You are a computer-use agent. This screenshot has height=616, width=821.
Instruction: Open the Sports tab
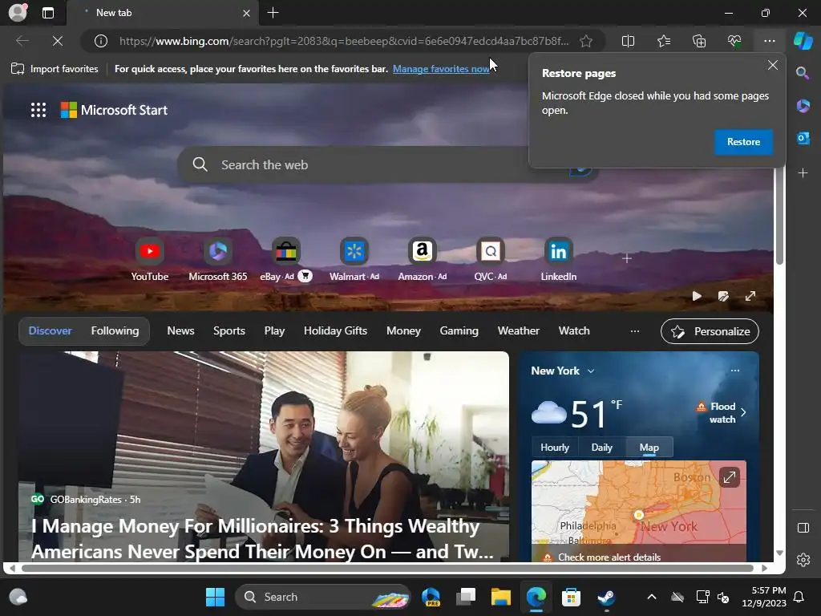pos(229,331)
